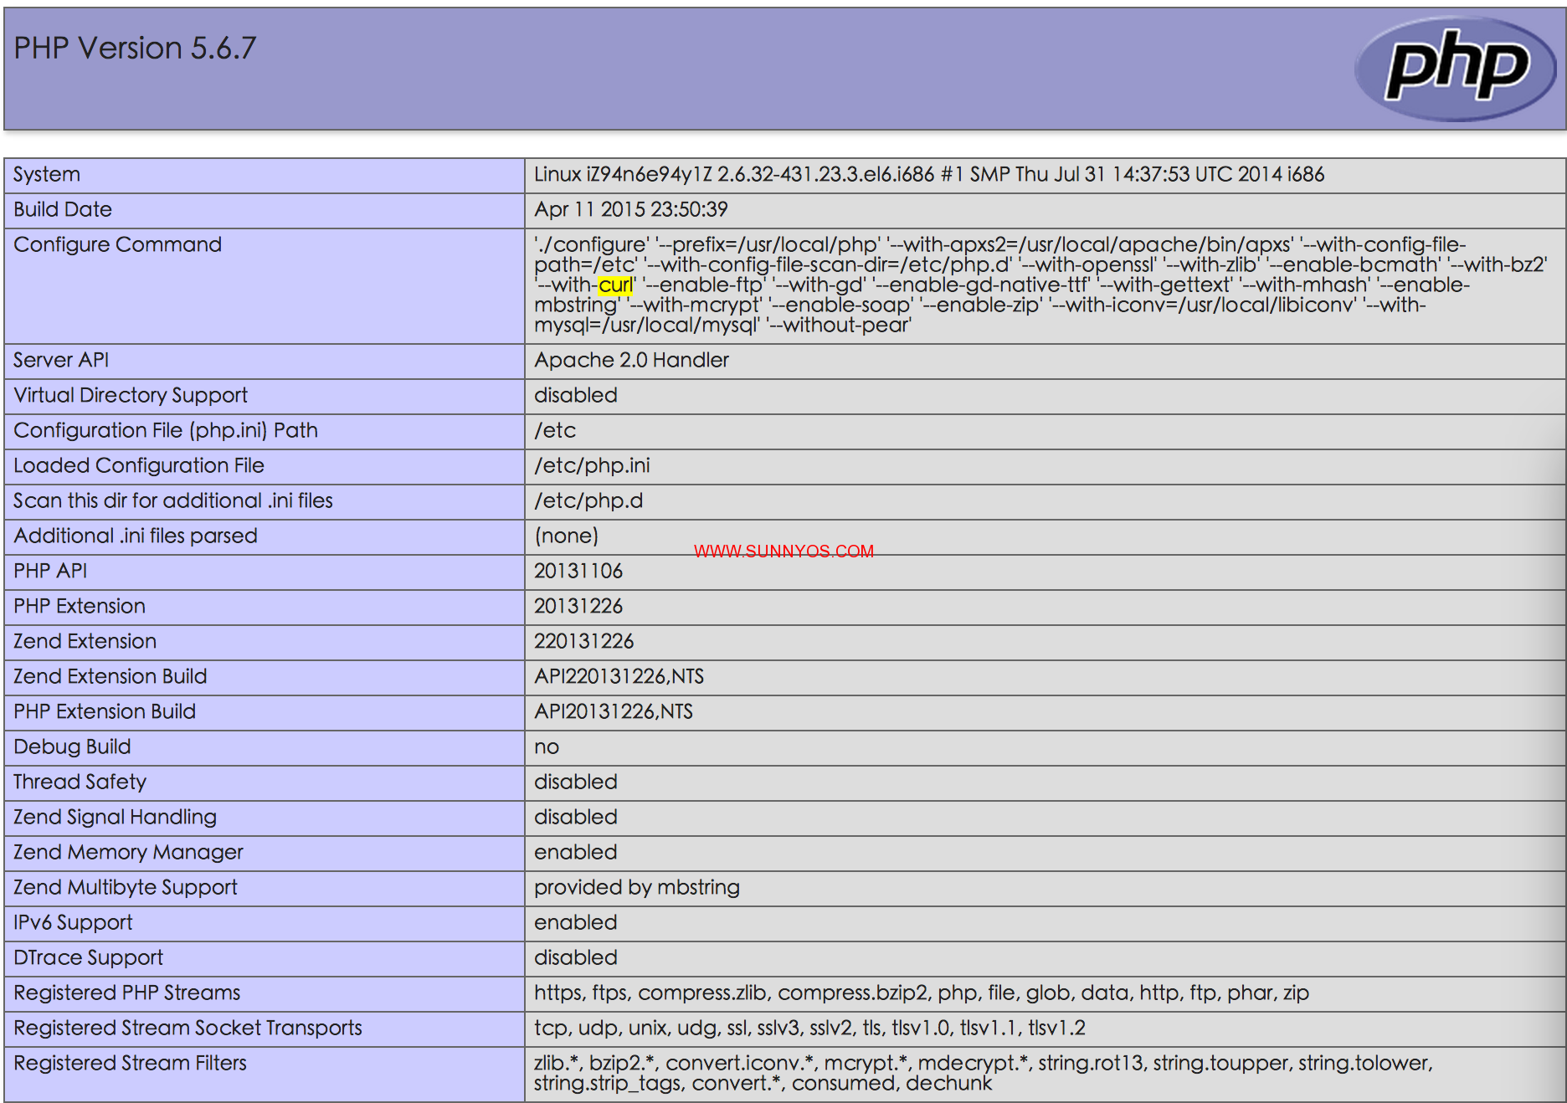Click the zlib.*, bzip2.* filters value
This screenshot has height=1103, width=1567.
pos(984,1074)
